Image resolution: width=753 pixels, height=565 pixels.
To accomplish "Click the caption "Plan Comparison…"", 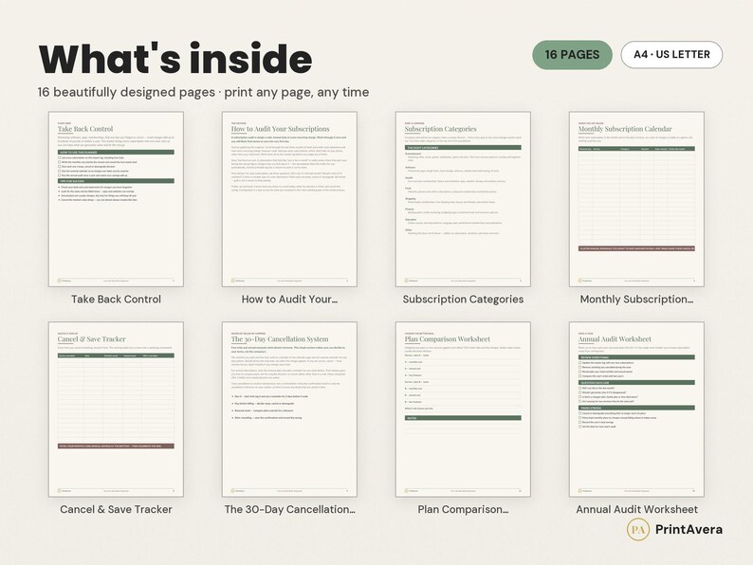I will point(463,509).
